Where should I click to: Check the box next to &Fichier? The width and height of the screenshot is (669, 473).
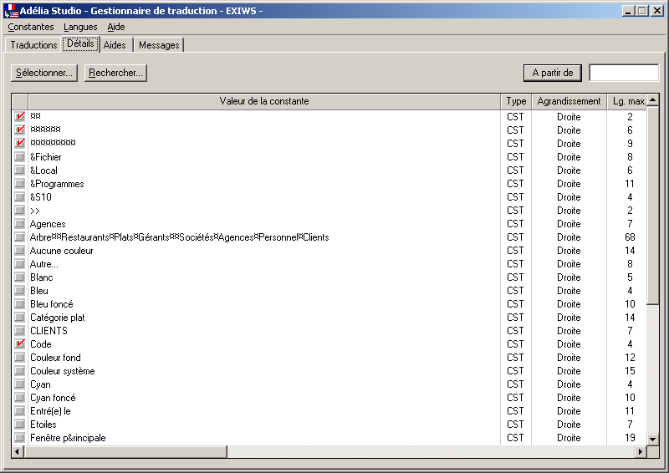(x=19, y=157)
